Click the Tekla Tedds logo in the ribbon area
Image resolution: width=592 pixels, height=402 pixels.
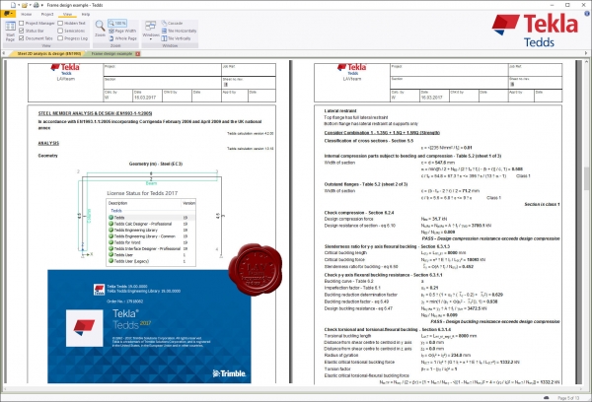pyautogui.click(x=535, y=30)
